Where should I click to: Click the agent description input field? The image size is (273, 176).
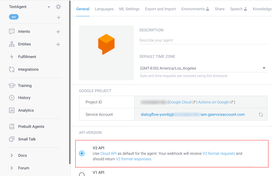click(x=203, y=40)
